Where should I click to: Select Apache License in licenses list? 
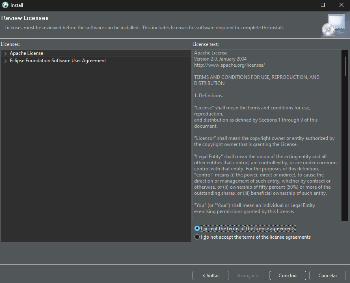26,53
